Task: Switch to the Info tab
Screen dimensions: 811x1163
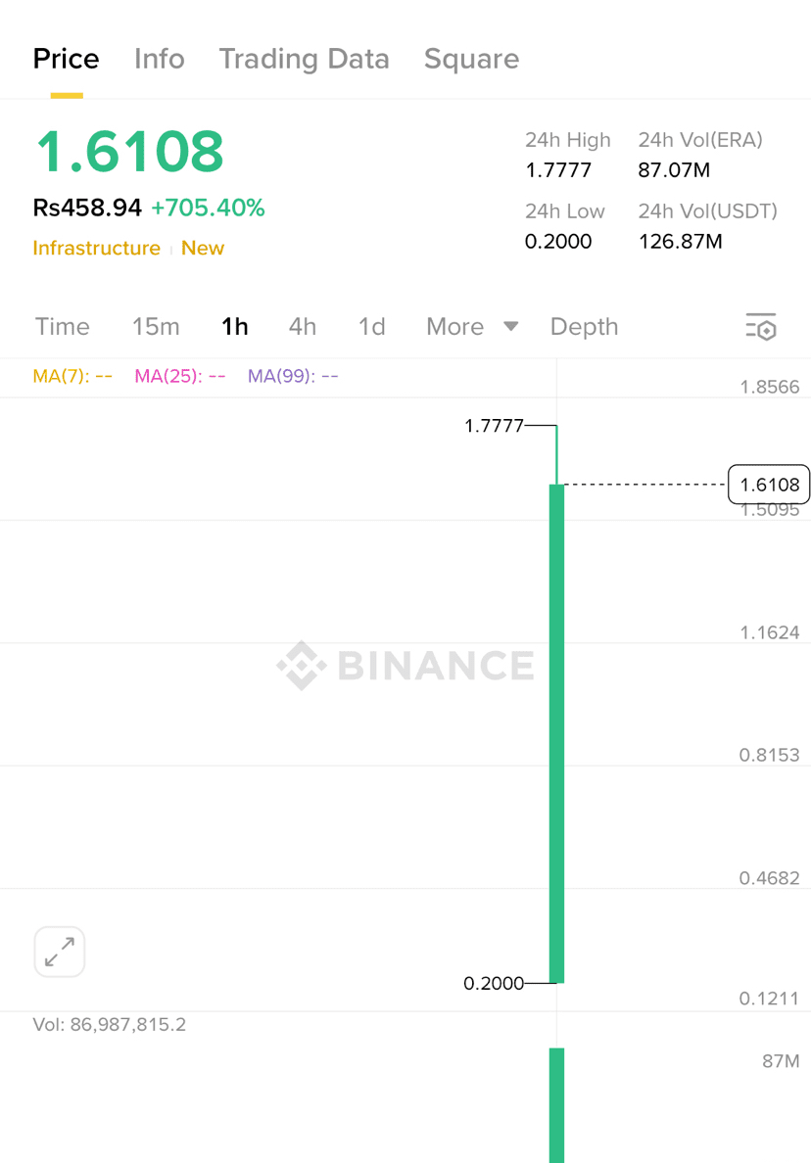Action: [159, 59]
